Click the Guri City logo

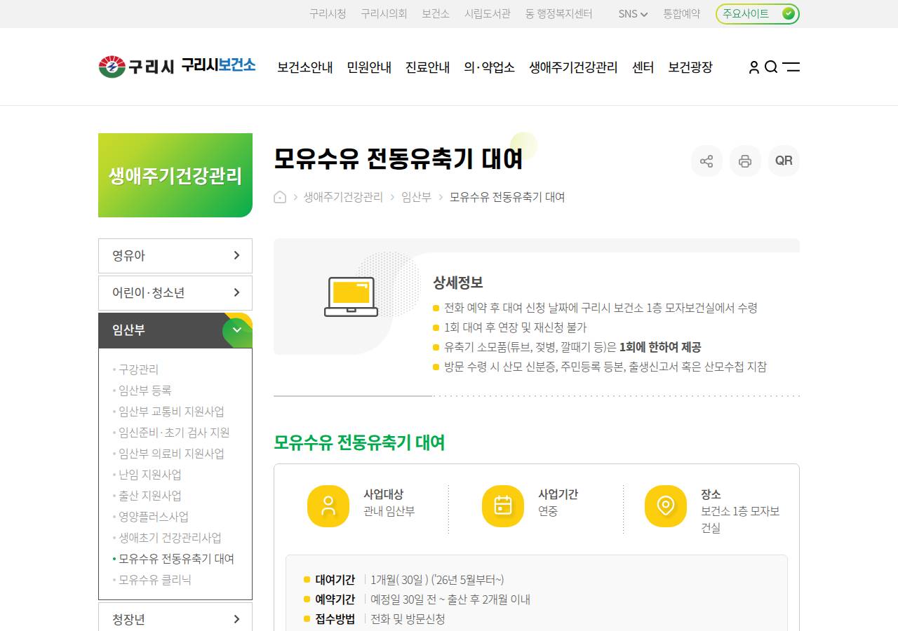136,67
